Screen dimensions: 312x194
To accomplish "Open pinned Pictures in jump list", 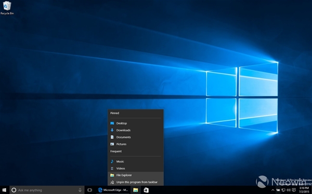I will (136, 144).
